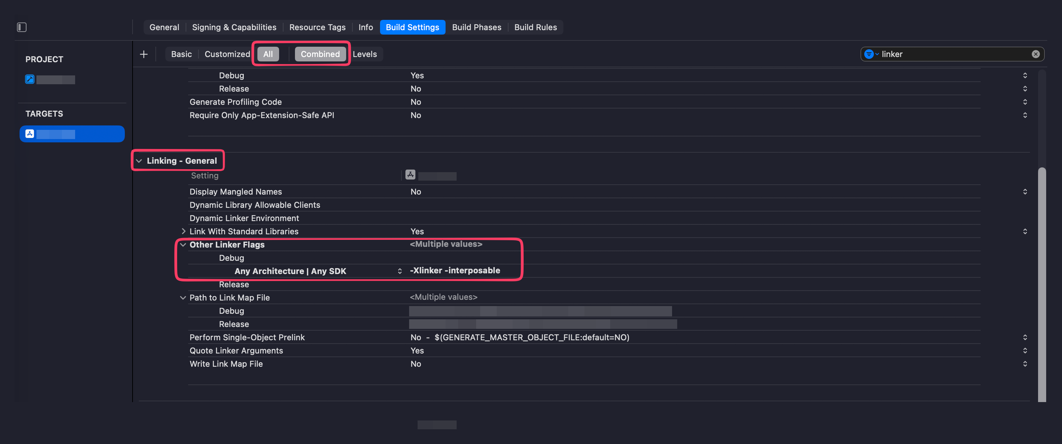The width and height of the screenshot is (1062, 444).
Task: Expand Link With Standard Libraries row
Action: [x=183, y=231]
